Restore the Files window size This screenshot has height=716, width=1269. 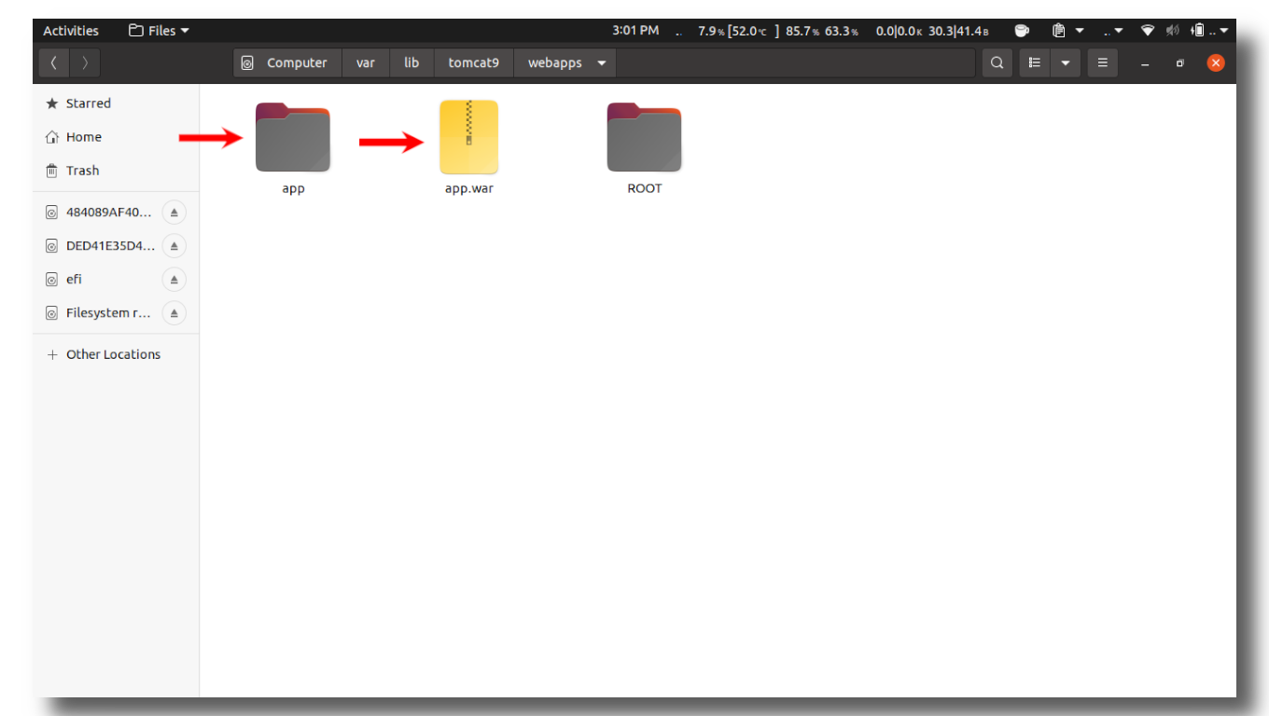[1180, 63]
